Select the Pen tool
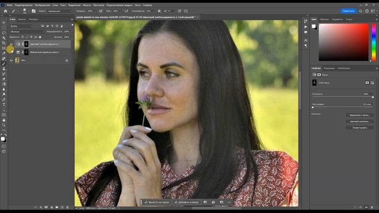The image size is (379, 213). pos(4,99)
